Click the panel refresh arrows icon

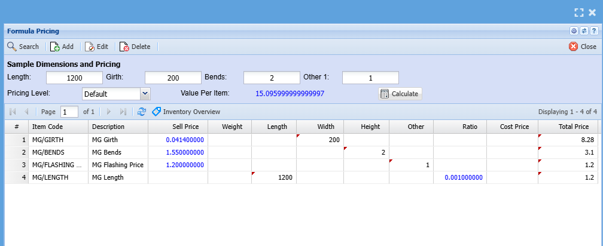coord(584,31)
